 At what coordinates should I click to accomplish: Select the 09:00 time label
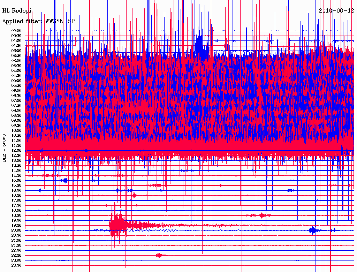(x=17, y=121)
